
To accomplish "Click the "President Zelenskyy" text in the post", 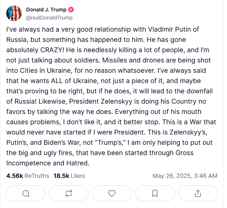I will pos(100,101).
